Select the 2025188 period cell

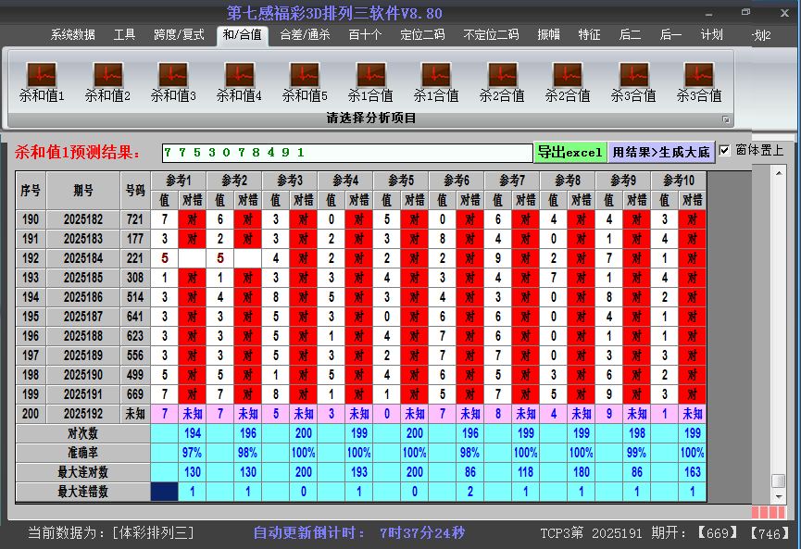click(x=83, y=336)
